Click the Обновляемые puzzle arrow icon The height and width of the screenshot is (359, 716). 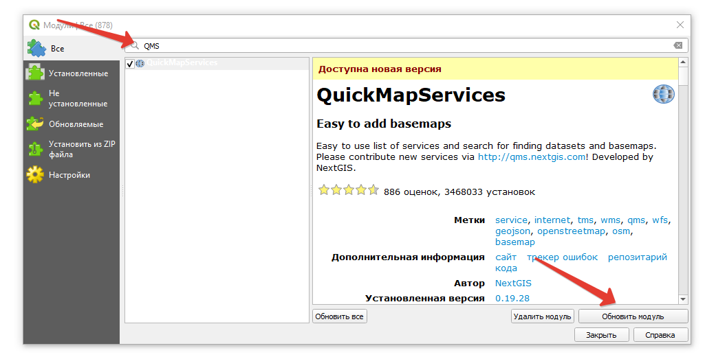click(x=35, y=124)
